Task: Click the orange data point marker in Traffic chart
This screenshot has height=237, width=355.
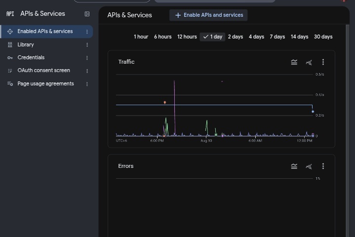Action: click(165, 102)
